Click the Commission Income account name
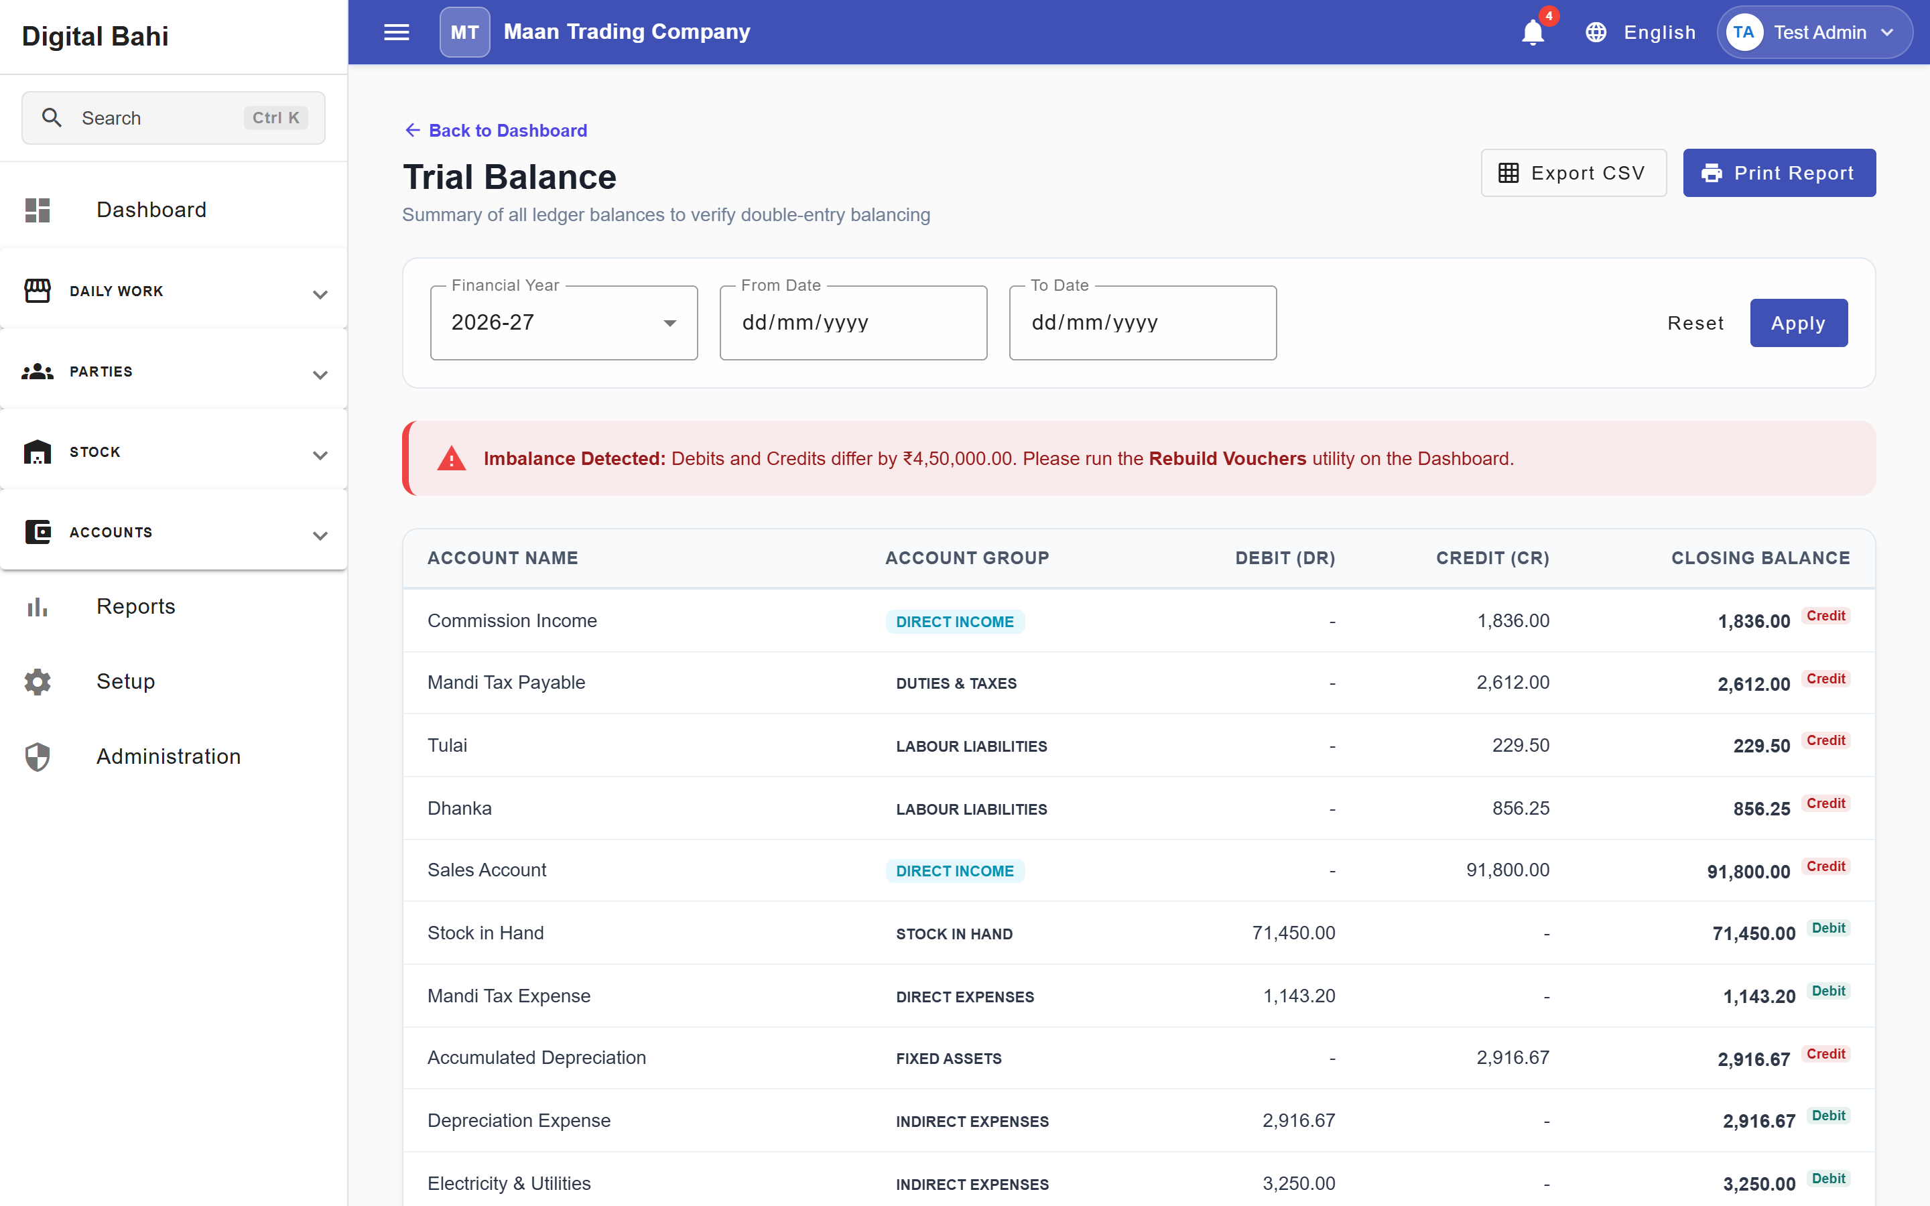Viewport: 1930px width, 1206px height. point(512,620)
